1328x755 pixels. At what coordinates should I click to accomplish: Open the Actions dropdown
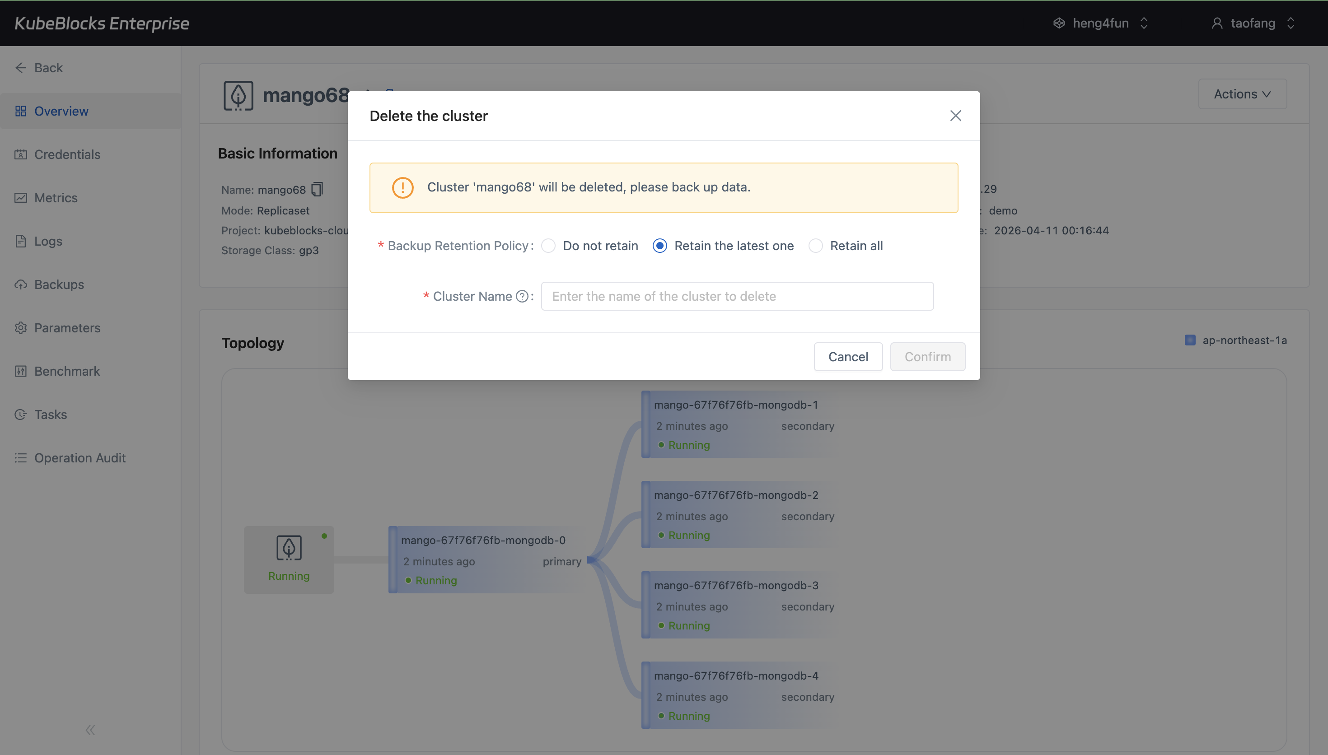(x=1243, y=94)
